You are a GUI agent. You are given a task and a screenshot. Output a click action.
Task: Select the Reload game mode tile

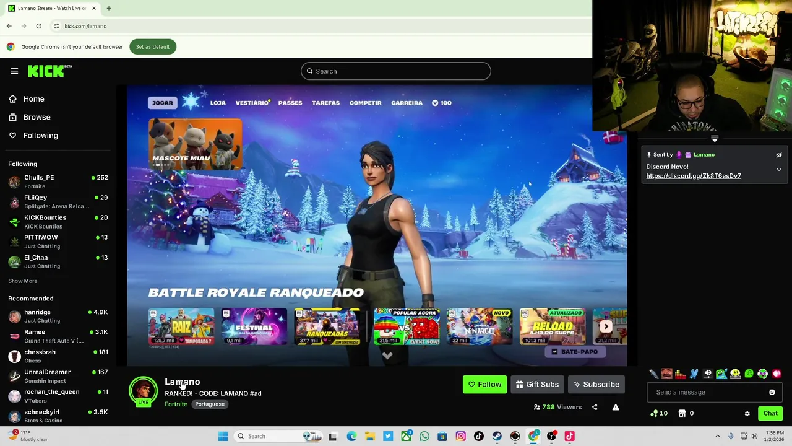coord(553,326)
